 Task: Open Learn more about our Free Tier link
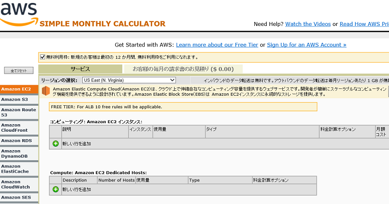pyautogui.click(x=217, y=45)
